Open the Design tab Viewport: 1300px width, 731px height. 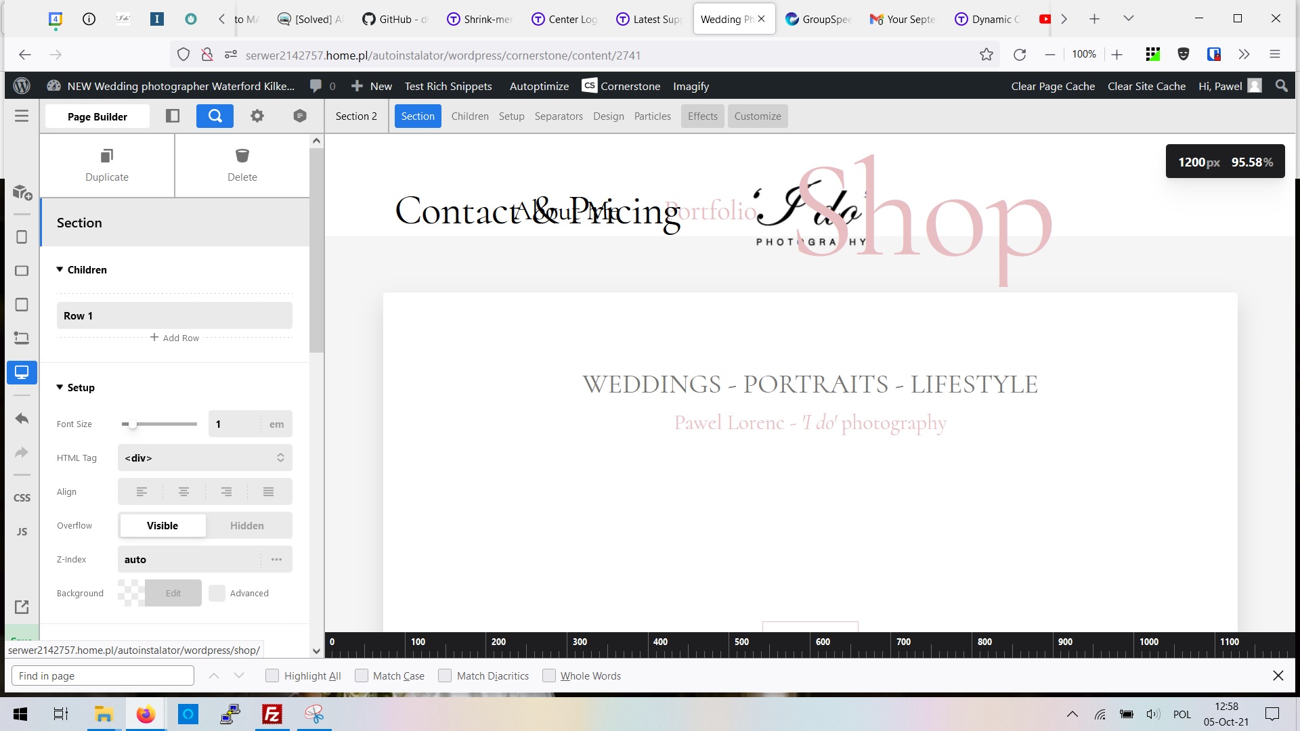tap(608, 116)
